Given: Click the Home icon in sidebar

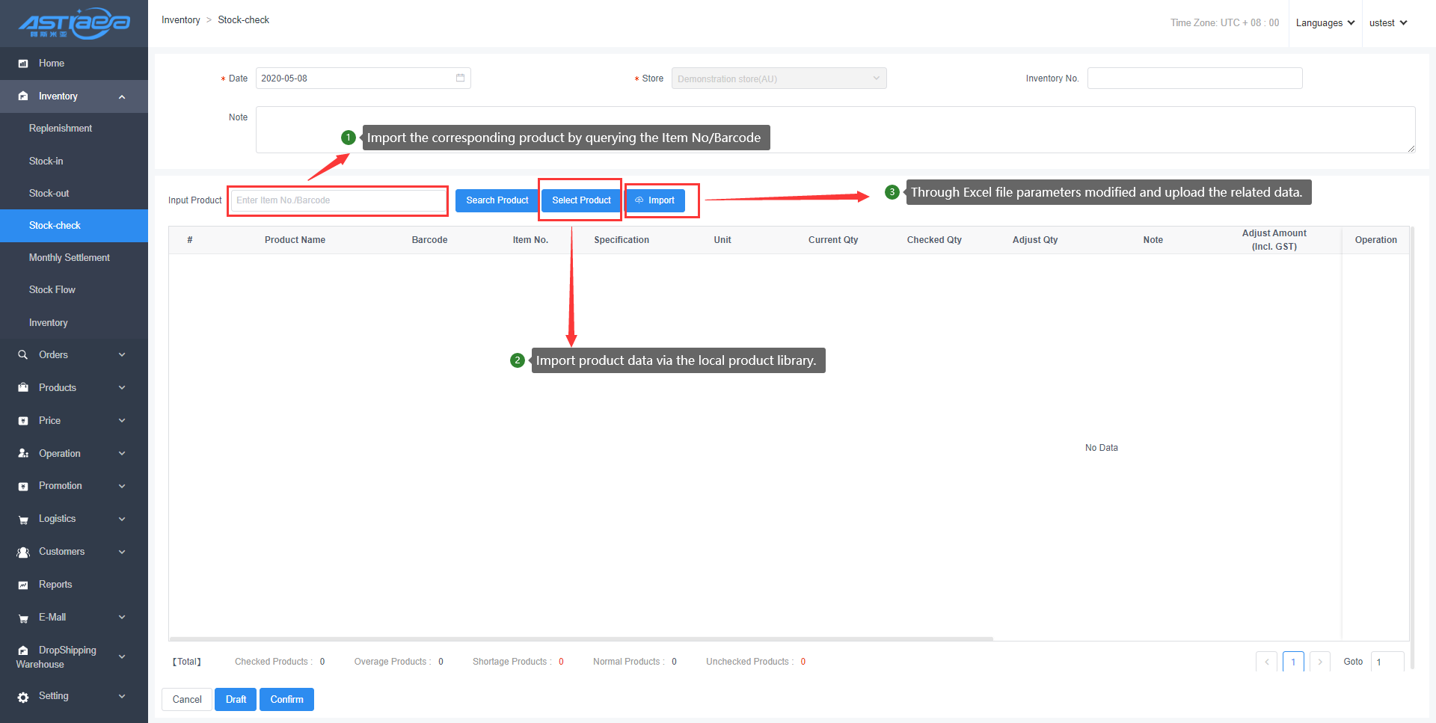Looking at the screenshot, I should point(23,64).
